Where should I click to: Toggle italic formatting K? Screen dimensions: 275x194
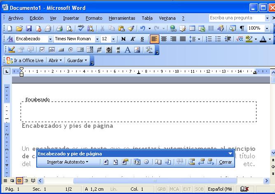click(133, 39)
